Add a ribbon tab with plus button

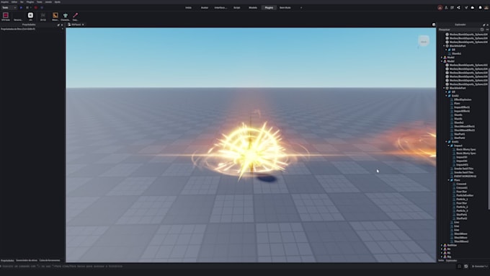[x=301, y=7]
